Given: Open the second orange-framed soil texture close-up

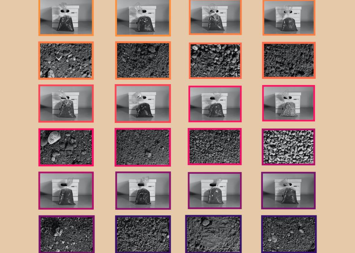Looking at the screenshot, I should pos(143,60).
